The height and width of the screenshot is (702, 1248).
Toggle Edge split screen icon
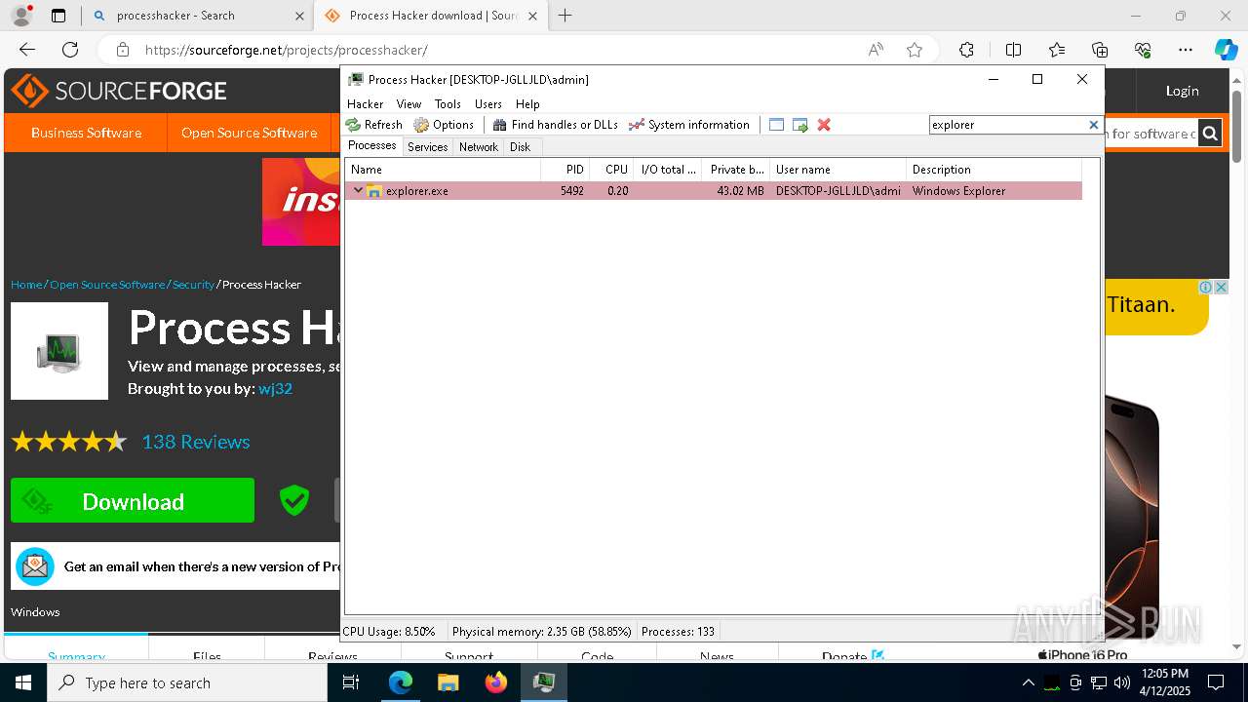coord(1013,50)
